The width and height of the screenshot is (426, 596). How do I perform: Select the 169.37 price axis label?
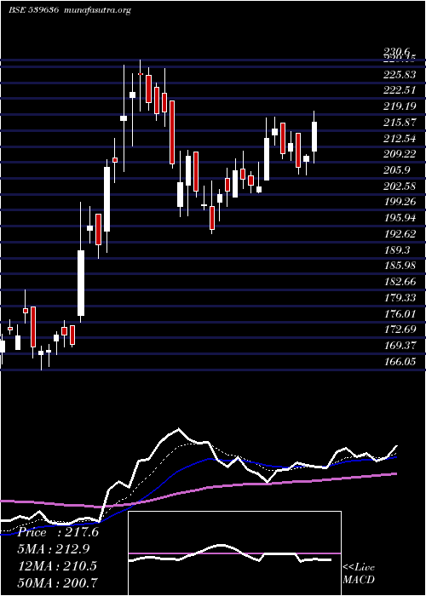tap(400, 346)
